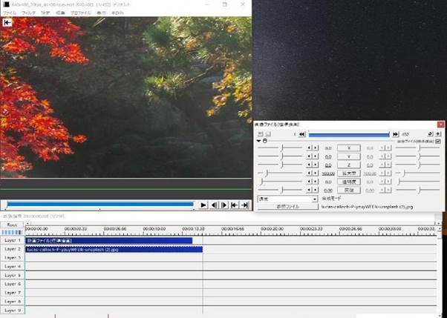Open the ファイル menu
Screen dimensions: 447x318
(9, 13)
